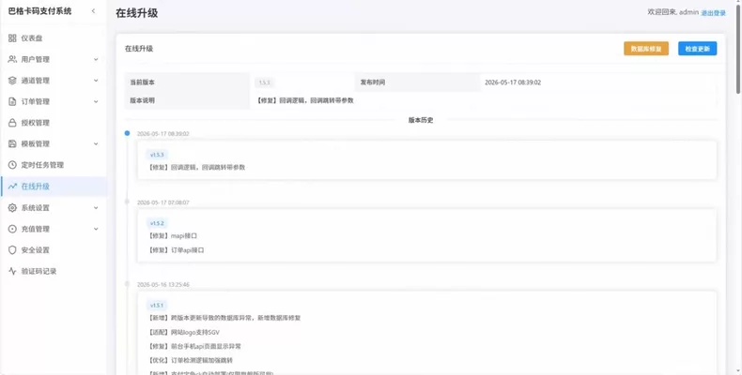Open 仪表盘 menu item
Screen dimensions: 742x375
(x=54, y=38)
